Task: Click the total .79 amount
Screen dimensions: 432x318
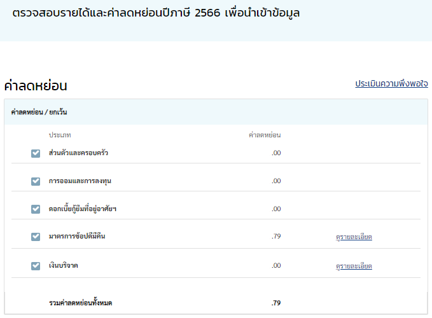Action: pyautogui.click(x=276, y=303)
